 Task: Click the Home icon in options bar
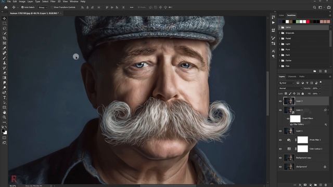tap(6, 7)
